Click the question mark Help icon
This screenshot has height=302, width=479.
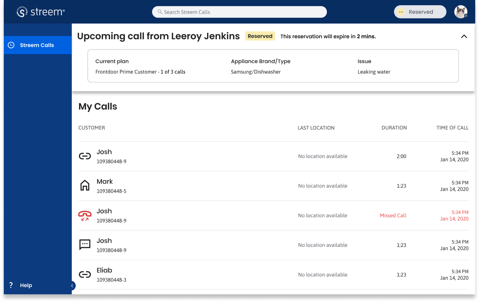click(x=11, y=285)
